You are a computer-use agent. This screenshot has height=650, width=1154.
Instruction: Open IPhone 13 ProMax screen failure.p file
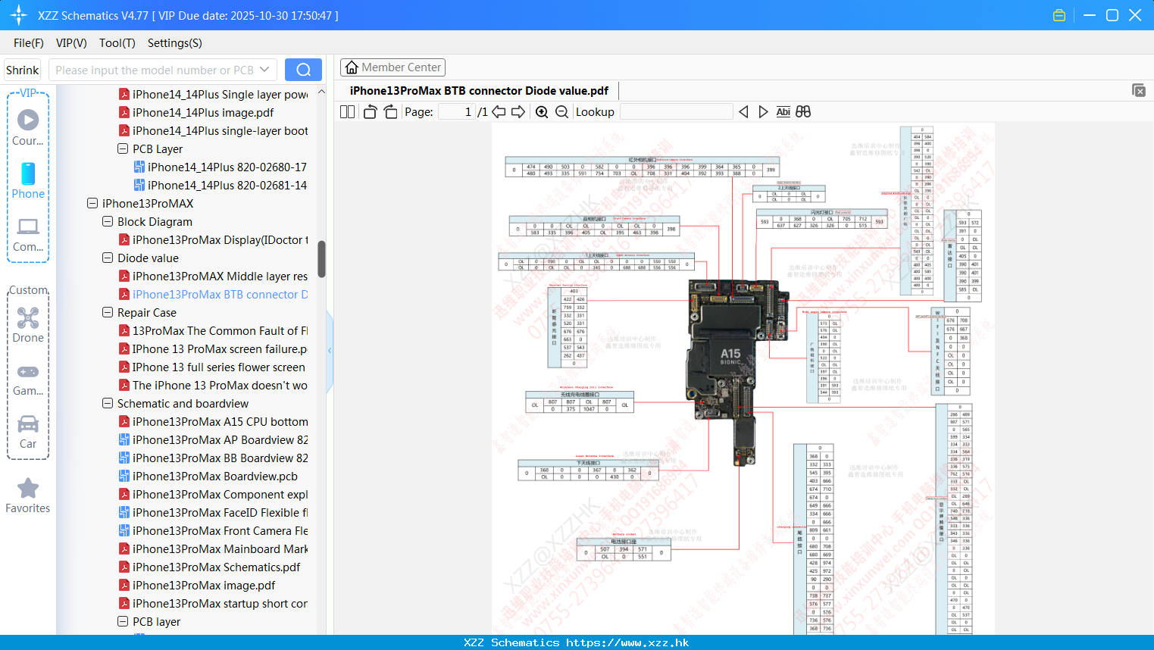point(220,348)
